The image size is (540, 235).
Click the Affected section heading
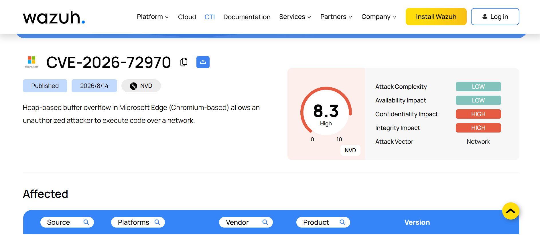pos(46,194)
